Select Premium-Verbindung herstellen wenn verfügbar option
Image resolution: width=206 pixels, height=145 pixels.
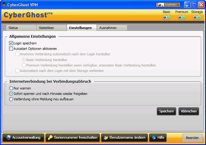coord(24,65)
